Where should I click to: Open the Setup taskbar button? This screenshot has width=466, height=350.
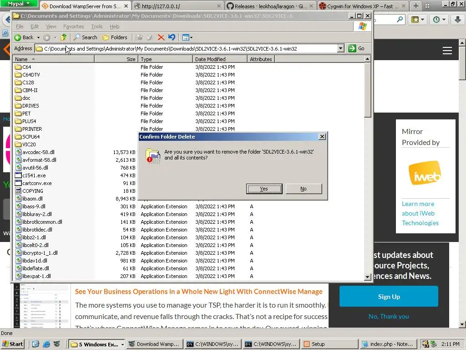tap(330, 345)
